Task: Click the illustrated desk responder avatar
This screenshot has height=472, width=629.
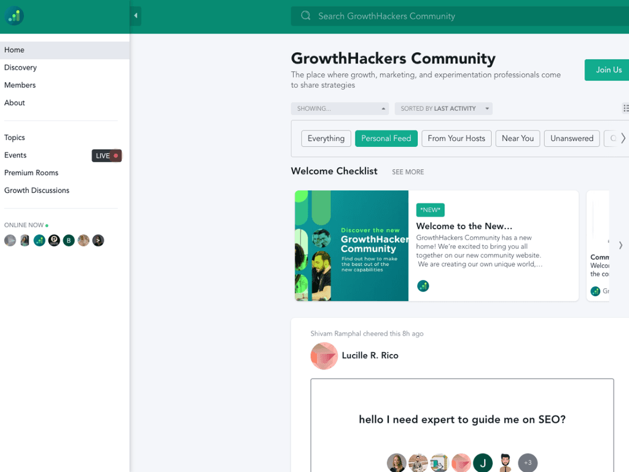Action: coord(440,463)
